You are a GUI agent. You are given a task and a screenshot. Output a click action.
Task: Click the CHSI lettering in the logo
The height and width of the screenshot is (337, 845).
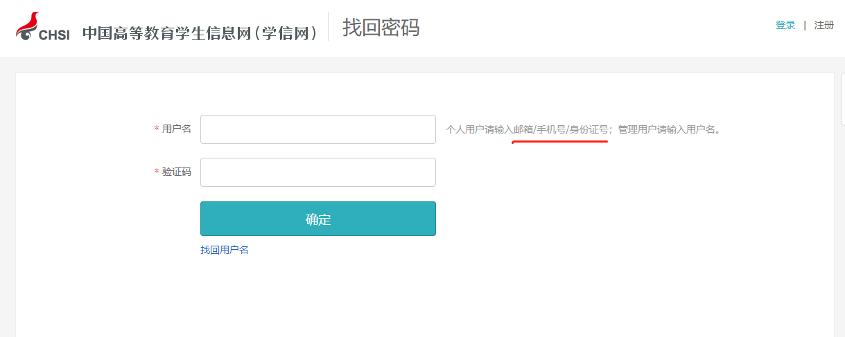coord(55,35)
